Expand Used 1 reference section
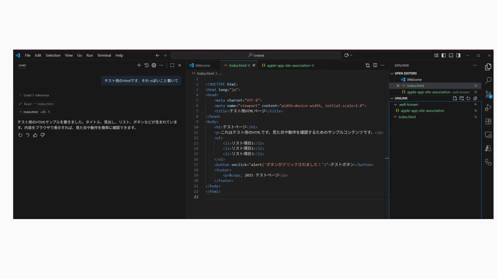 pyautogui.click(x=34, y=95)
